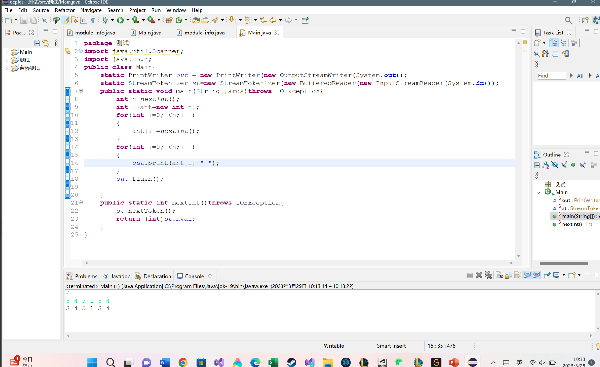600x367 pixels.
Task: Toggle Mark Occurrences highlighter button
Action: [x=66, y=20]
